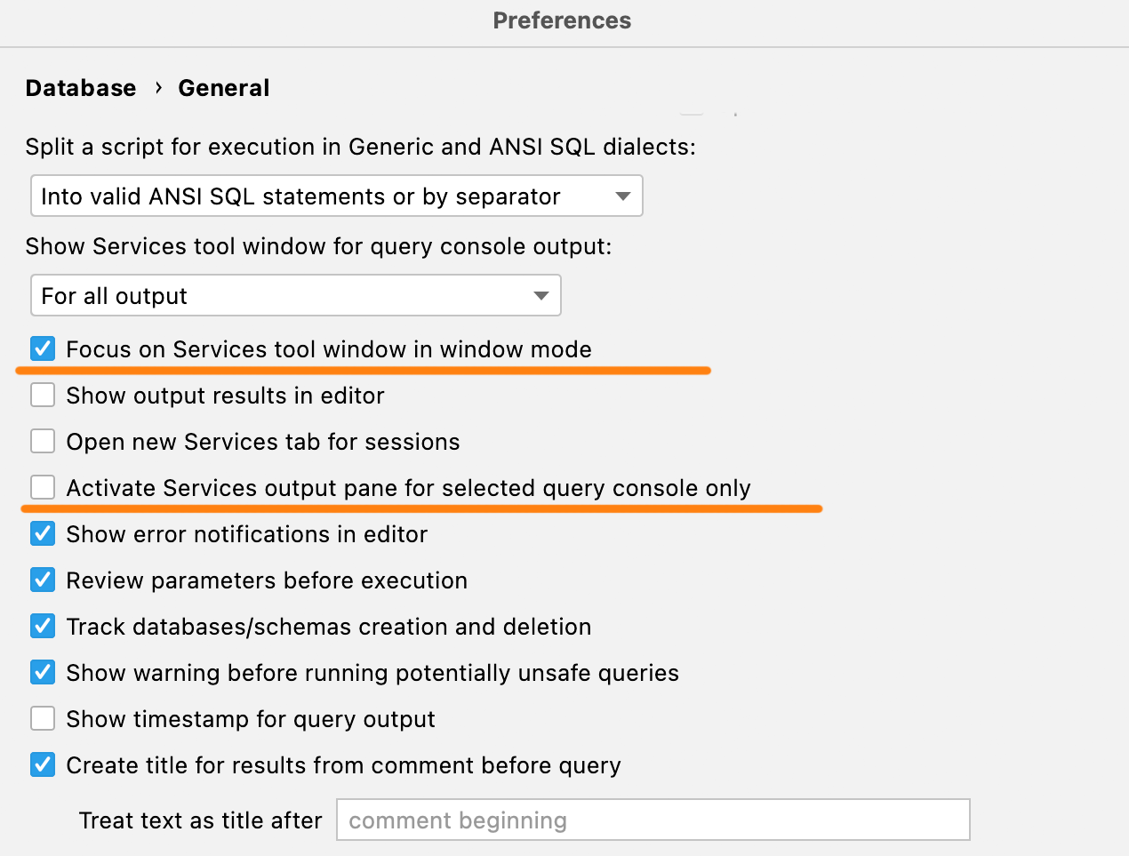The height and width of the screenshot is (856, 1129).
Task: Click the Treat text as title field
Action: click(653, 820)
